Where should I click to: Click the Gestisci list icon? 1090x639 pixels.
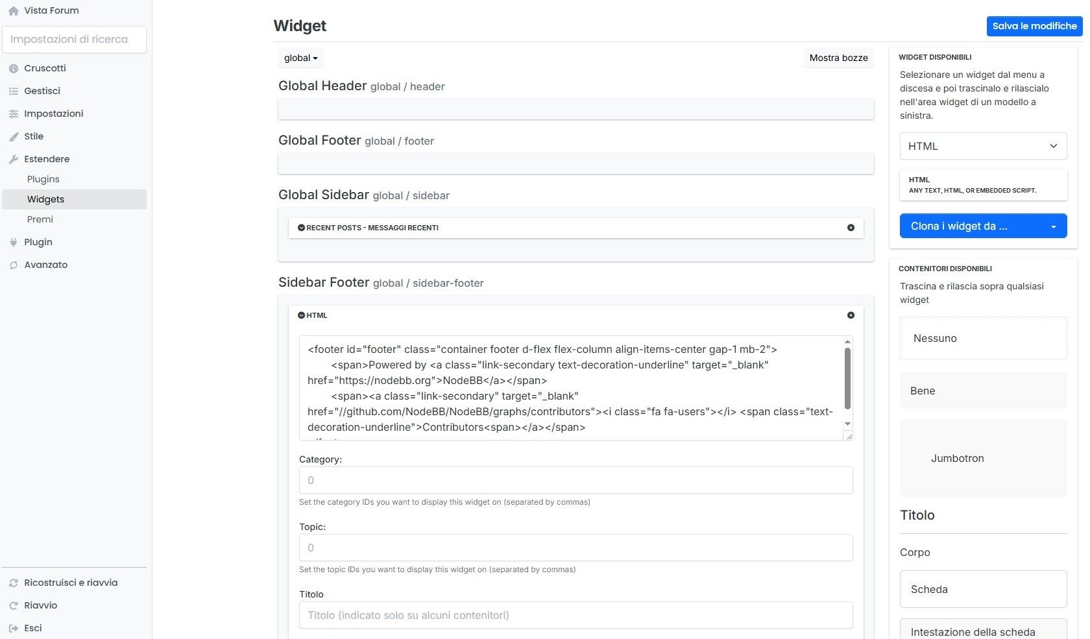13,91
